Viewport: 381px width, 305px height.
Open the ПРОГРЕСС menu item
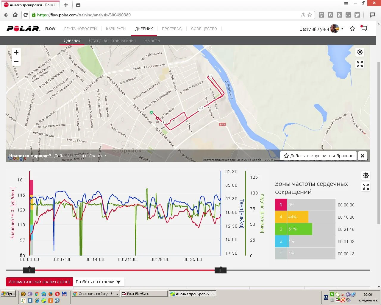172,29
